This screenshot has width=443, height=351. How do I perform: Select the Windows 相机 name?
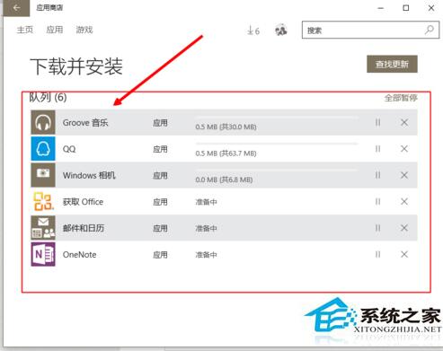tap(89, 175)
